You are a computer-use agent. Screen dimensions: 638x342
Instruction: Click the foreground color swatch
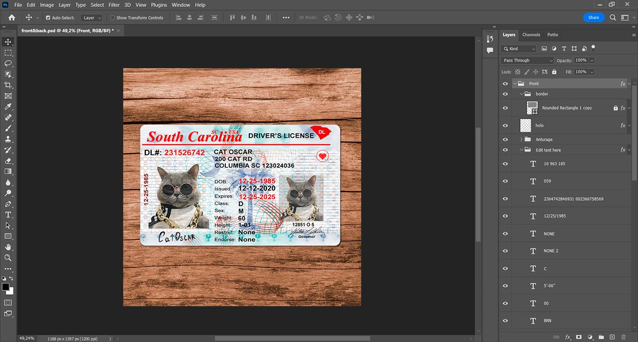[5, 287]
